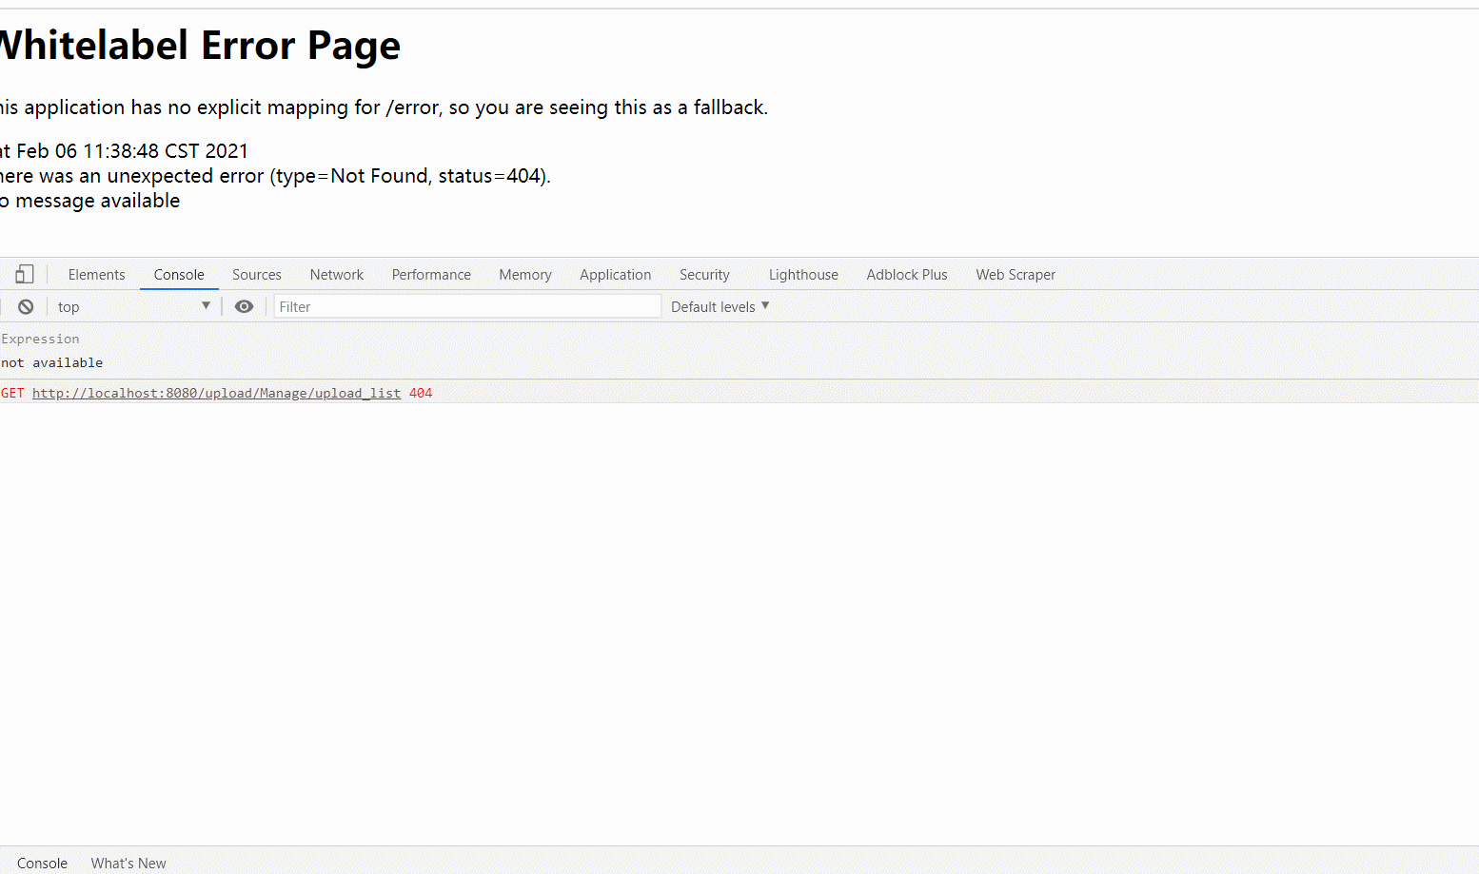This screenshot has width=1479, height=874.
Task: Focus the console Filter input
Action: (467, 306)
